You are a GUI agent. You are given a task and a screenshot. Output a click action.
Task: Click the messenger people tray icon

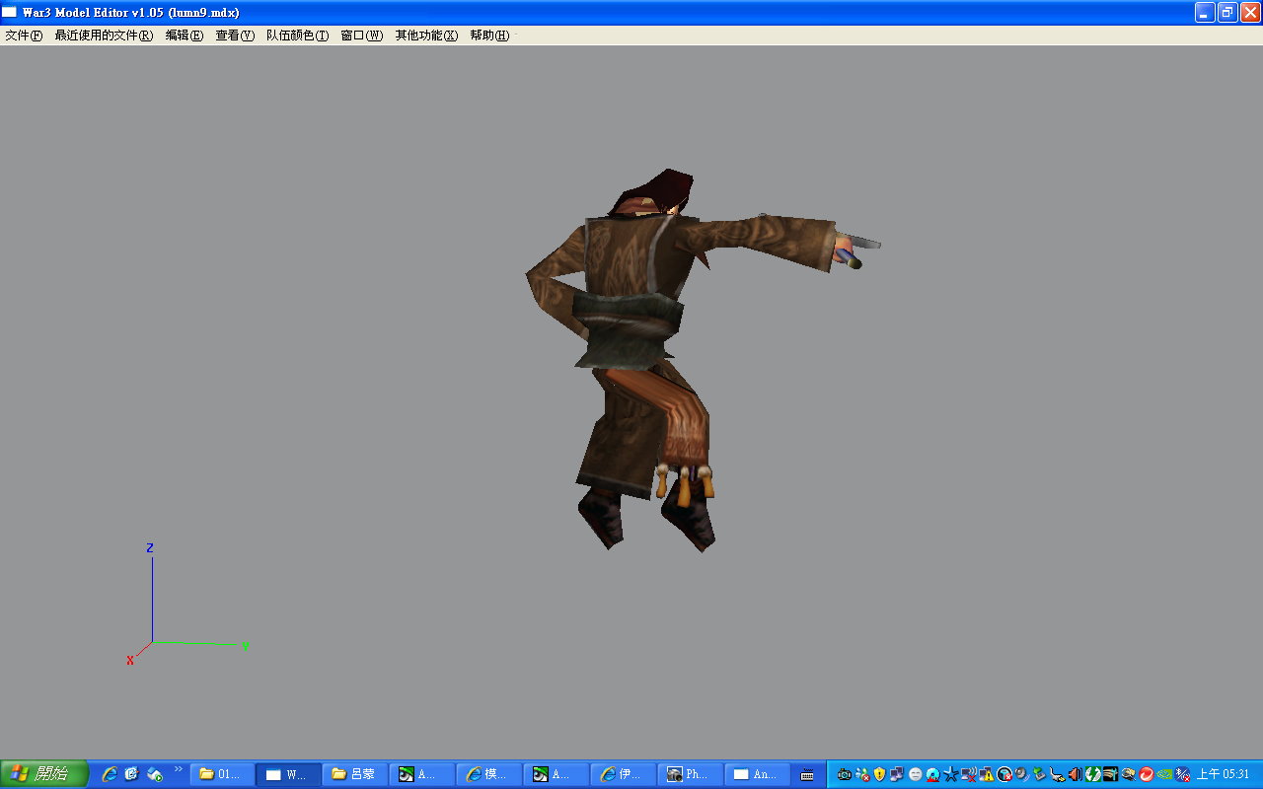pyautogui.click(x=862, y=774)
